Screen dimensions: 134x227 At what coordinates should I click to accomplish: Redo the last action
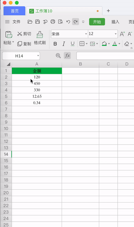click(x=76, y=22)
